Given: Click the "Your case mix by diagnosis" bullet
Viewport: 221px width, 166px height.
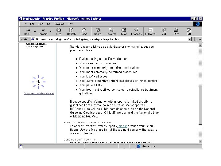Looking at the screenshot, I should [98, 63].
